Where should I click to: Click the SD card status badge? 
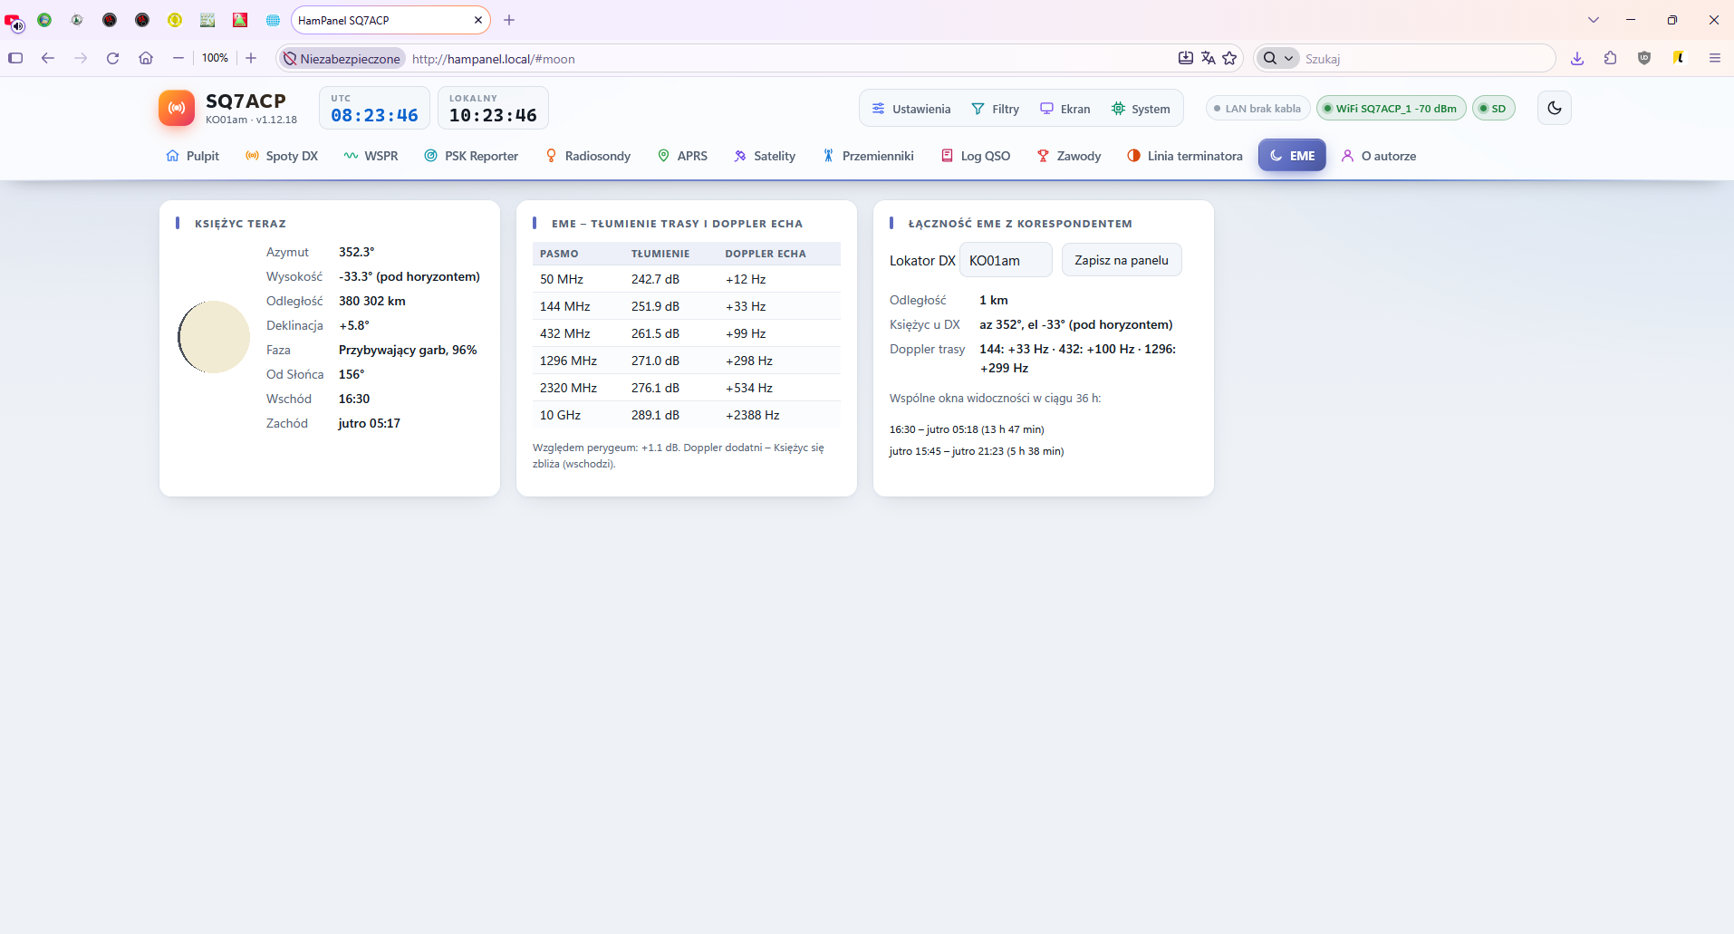tap(1493, 109)
